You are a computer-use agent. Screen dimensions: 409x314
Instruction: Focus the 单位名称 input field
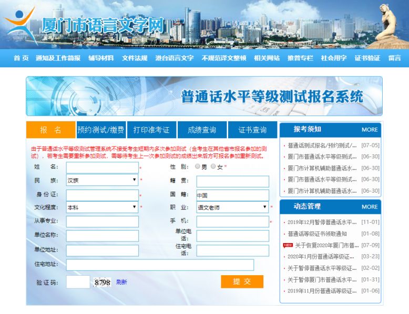click(x=102, y=236)
